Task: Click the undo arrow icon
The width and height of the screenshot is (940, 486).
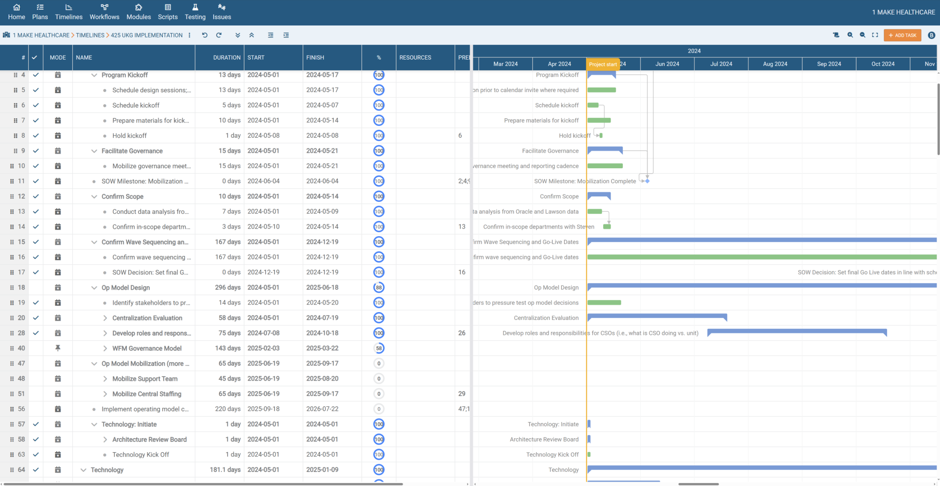Action: [x=205, y=35]
